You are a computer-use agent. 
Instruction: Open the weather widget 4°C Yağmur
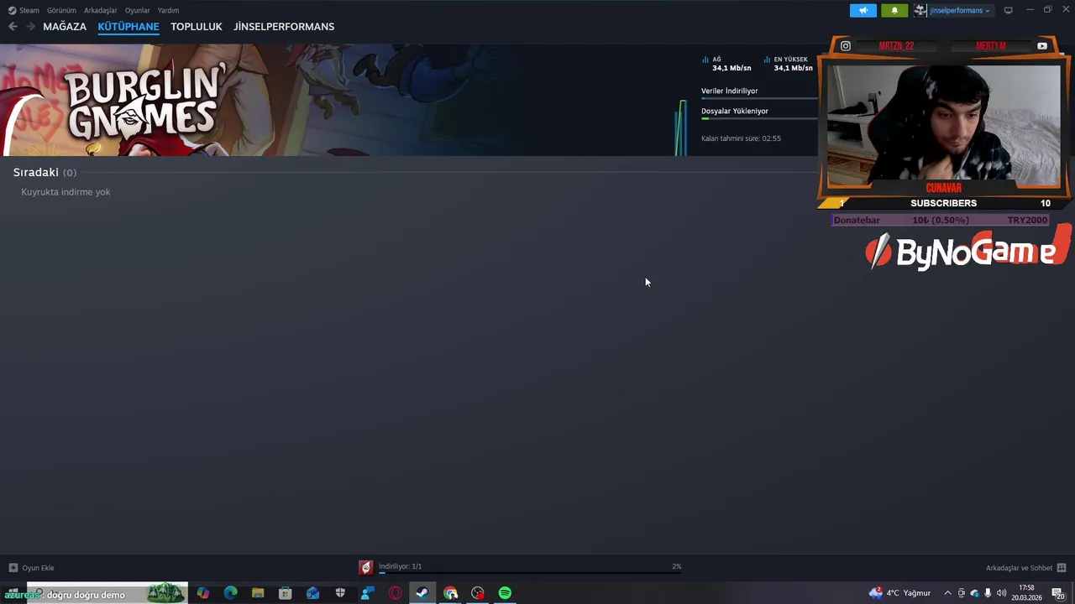tap(899, 593)
